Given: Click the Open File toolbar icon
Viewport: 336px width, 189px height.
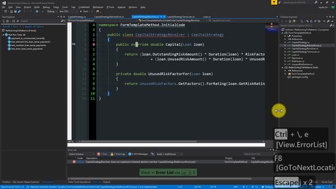Looking at the screenshot, I should [x=12, y=12].
